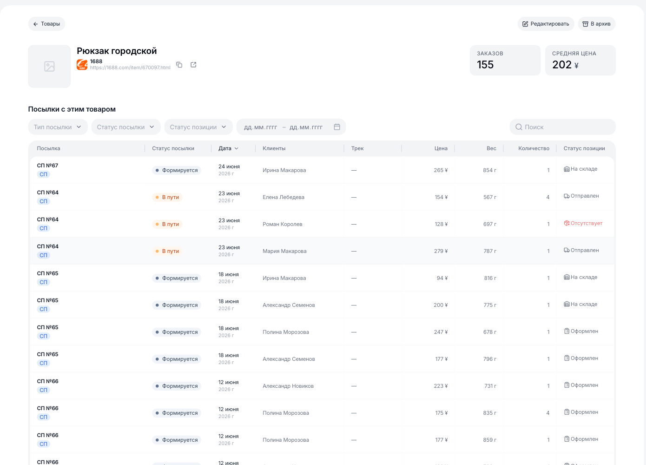This screenshot has height=465, width=646.
Task: Click the Оформлен icon in 859 г row
Action: [x=567, y=439]
